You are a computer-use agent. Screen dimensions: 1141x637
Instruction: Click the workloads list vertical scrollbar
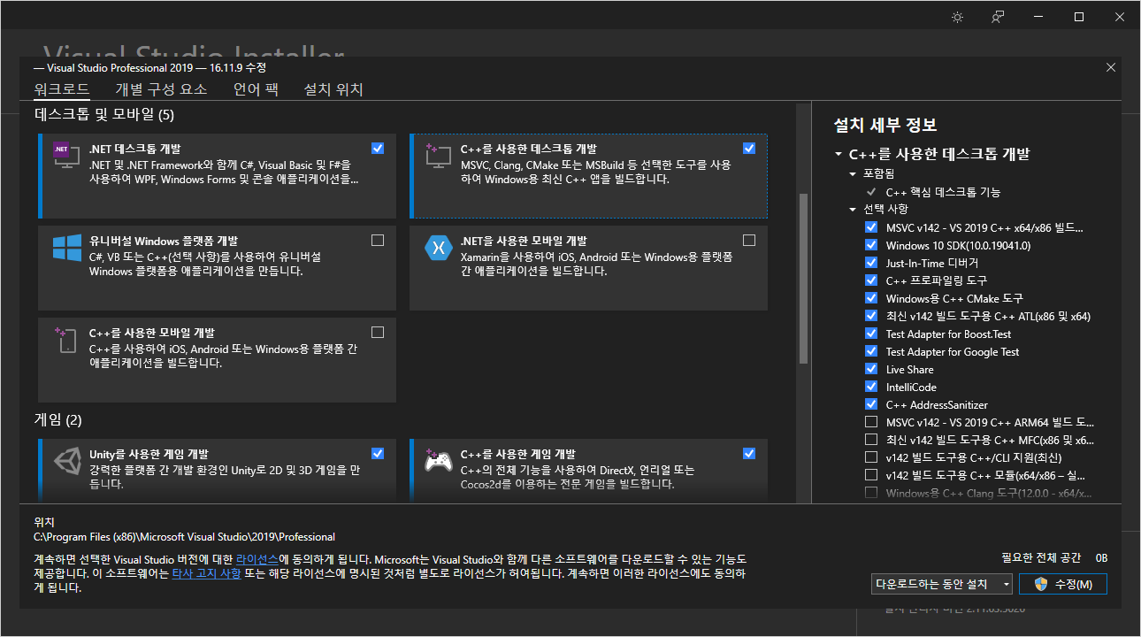[803, 279]
